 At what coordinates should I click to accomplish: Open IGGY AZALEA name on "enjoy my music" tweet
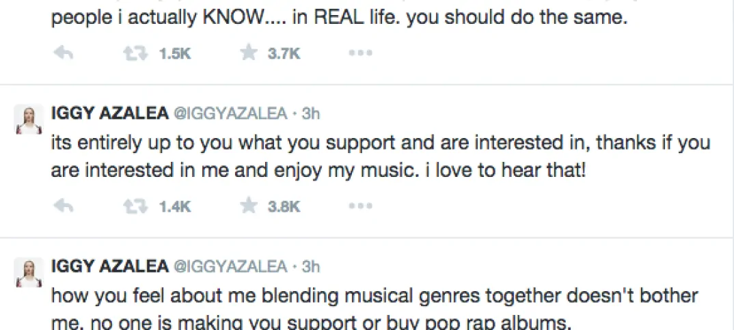tap(110, 113)
